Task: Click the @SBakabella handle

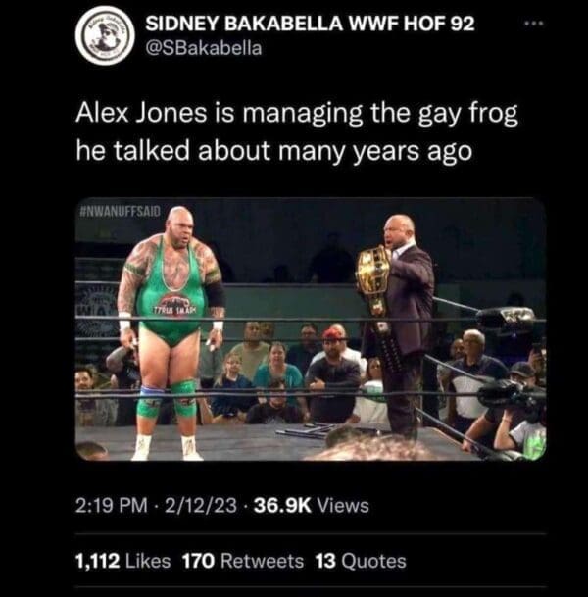Action: coord(204,48)
